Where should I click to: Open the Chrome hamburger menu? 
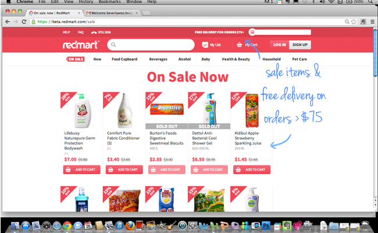372,21
